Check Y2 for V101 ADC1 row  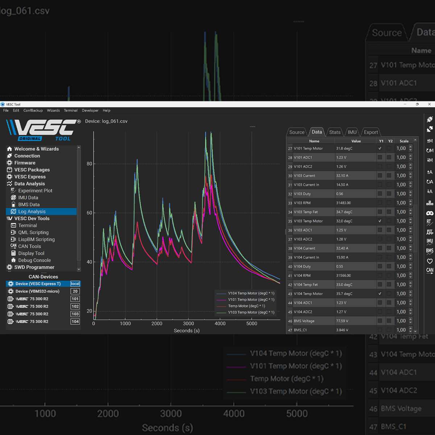[389, 157]
